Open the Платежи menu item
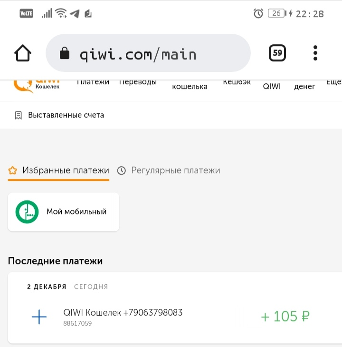Viewport: 342px width, 347px height. click(x=93, y=82)
